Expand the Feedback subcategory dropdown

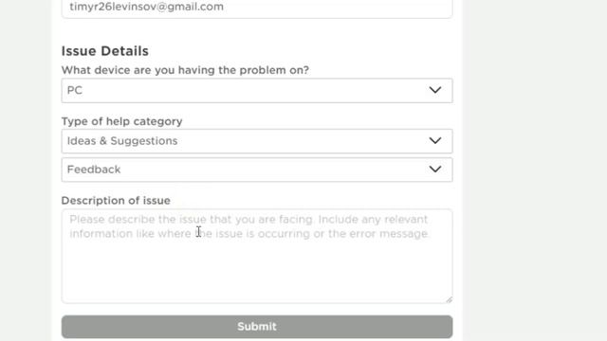tap(257, 170)
